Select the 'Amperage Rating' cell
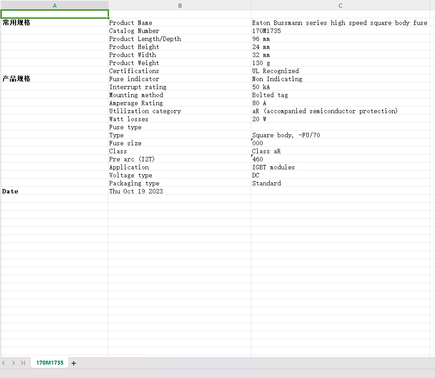Viewport: 435px width, 378px height. [180, 103]
